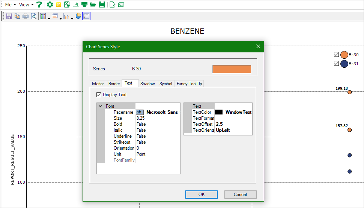Click the export to Excel icon
Viewport: 364px width, 208px height.
67,4
